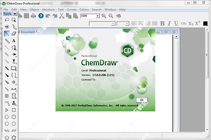Click the Undo arrow icon
This screenshot has height=140, width=211.
tap(48, 16)
